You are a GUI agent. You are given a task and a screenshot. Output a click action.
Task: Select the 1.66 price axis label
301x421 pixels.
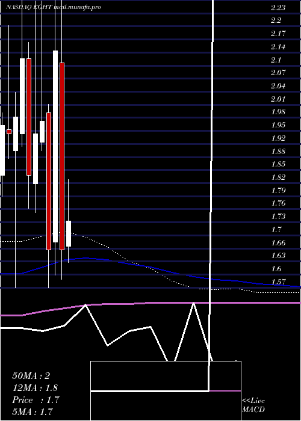278,243
